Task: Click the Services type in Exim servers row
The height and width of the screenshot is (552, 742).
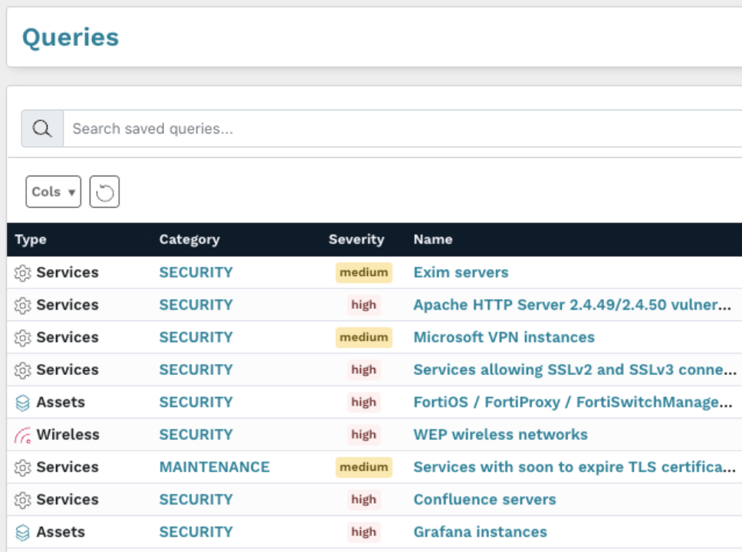Action: (67, 272)
